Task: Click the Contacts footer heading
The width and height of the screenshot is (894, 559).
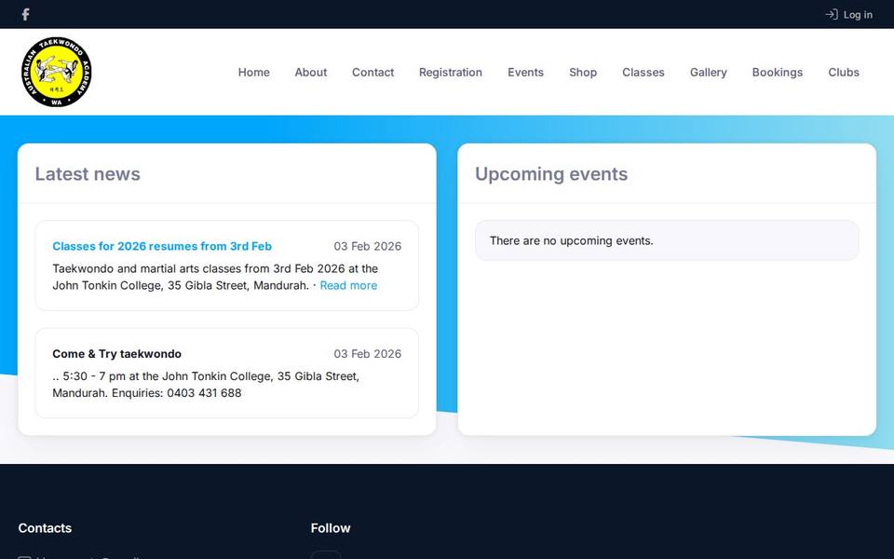Action: click(x=45, y=528)
